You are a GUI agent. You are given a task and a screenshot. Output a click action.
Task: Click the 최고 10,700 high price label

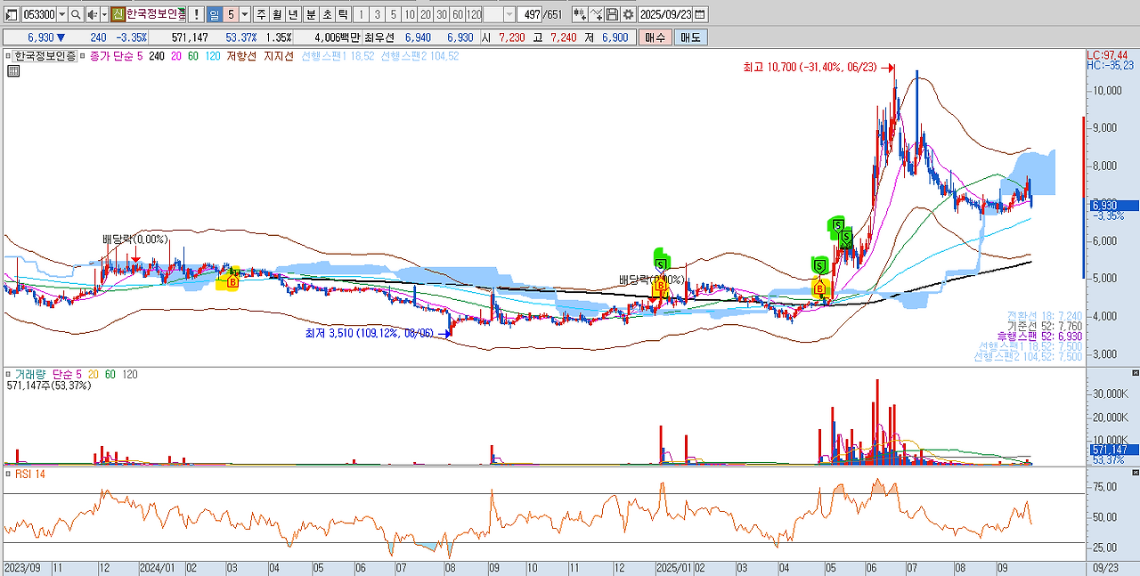coord(810,67)
